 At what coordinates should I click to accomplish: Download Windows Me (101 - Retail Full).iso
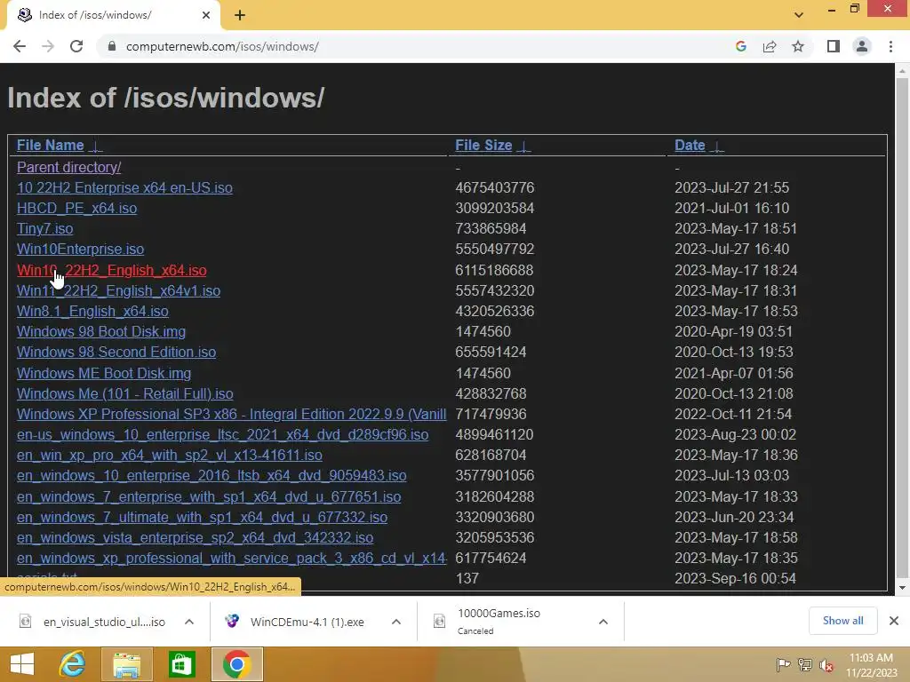click(x=124, y=393)
